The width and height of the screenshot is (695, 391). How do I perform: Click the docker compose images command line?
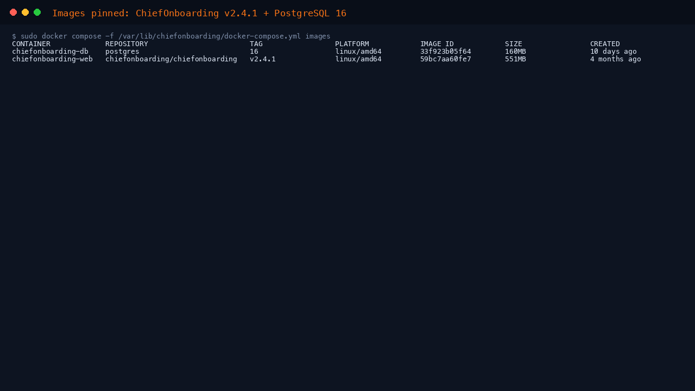click(x=171, y=36)
